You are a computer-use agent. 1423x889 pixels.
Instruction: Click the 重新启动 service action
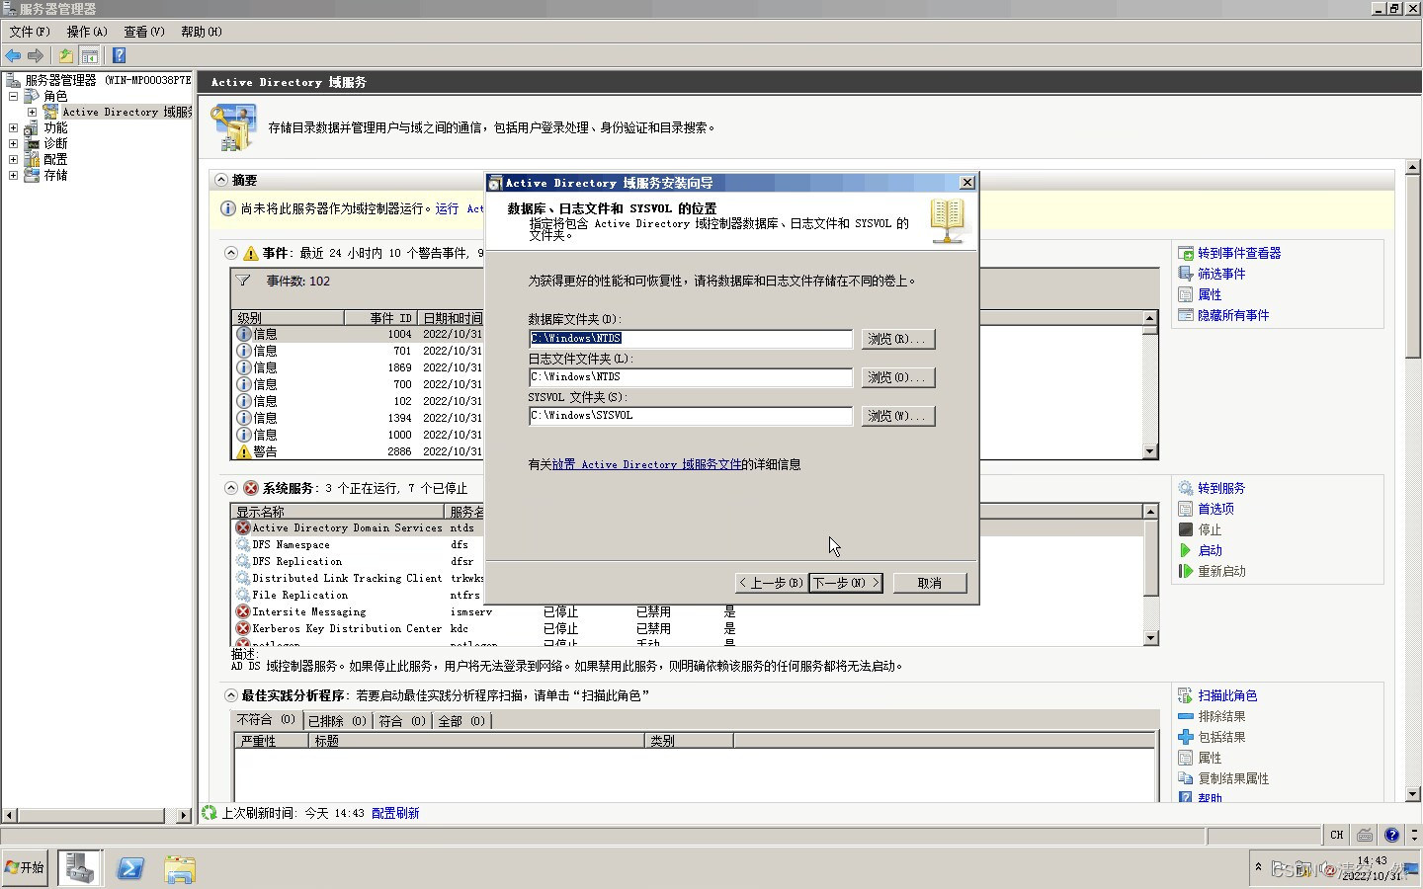(1221, 571)
